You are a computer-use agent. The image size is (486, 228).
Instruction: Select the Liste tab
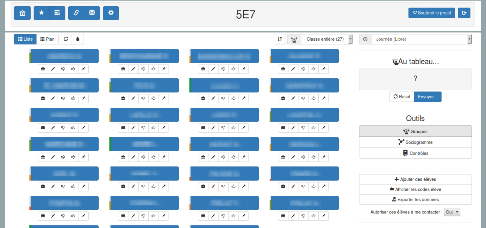[25, 39]
